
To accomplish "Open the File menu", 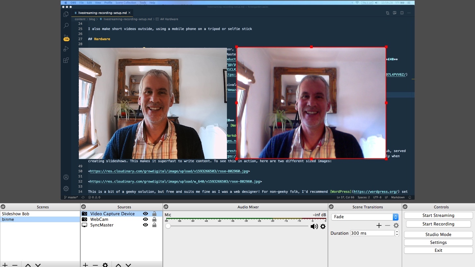I will [81, 3].
